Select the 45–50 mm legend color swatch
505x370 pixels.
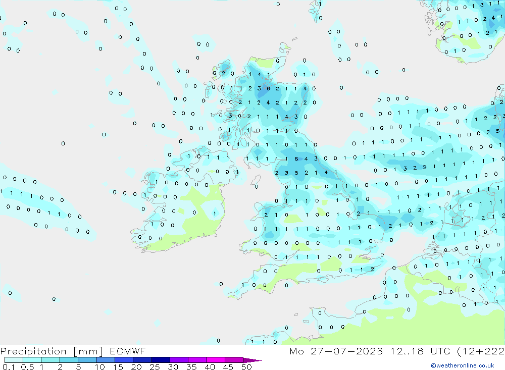234,360
